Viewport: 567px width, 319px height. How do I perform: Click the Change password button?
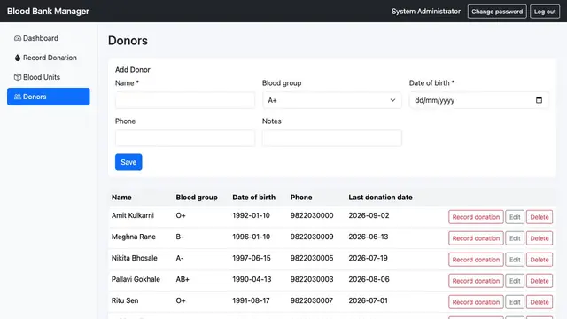497,12
